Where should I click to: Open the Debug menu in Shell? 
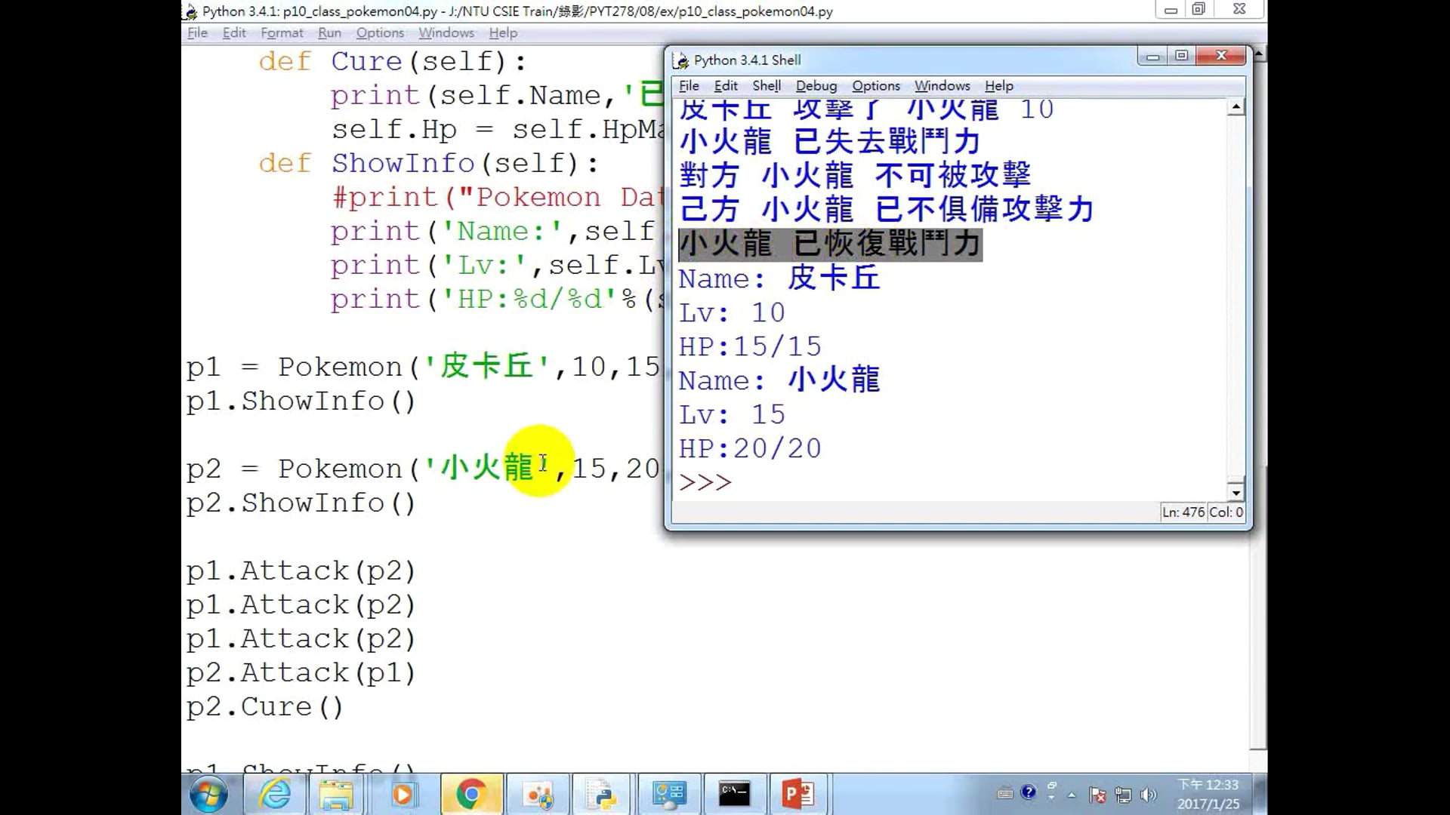point(816,86)
